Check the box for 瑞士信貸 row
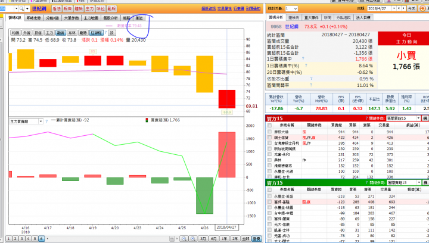Screen dimensions: 429x243 270,138
